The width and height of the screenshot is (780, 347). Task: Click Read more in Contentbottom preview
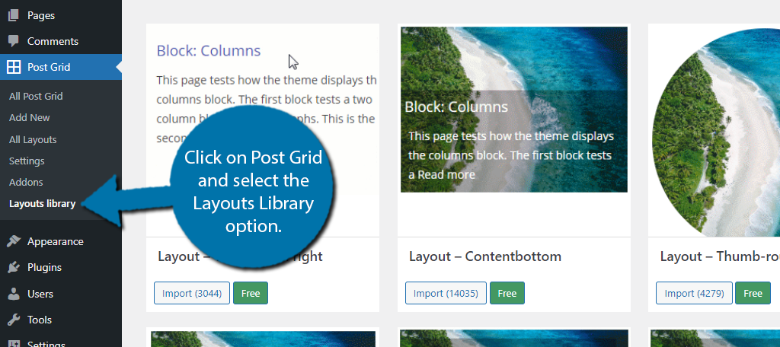446,174
